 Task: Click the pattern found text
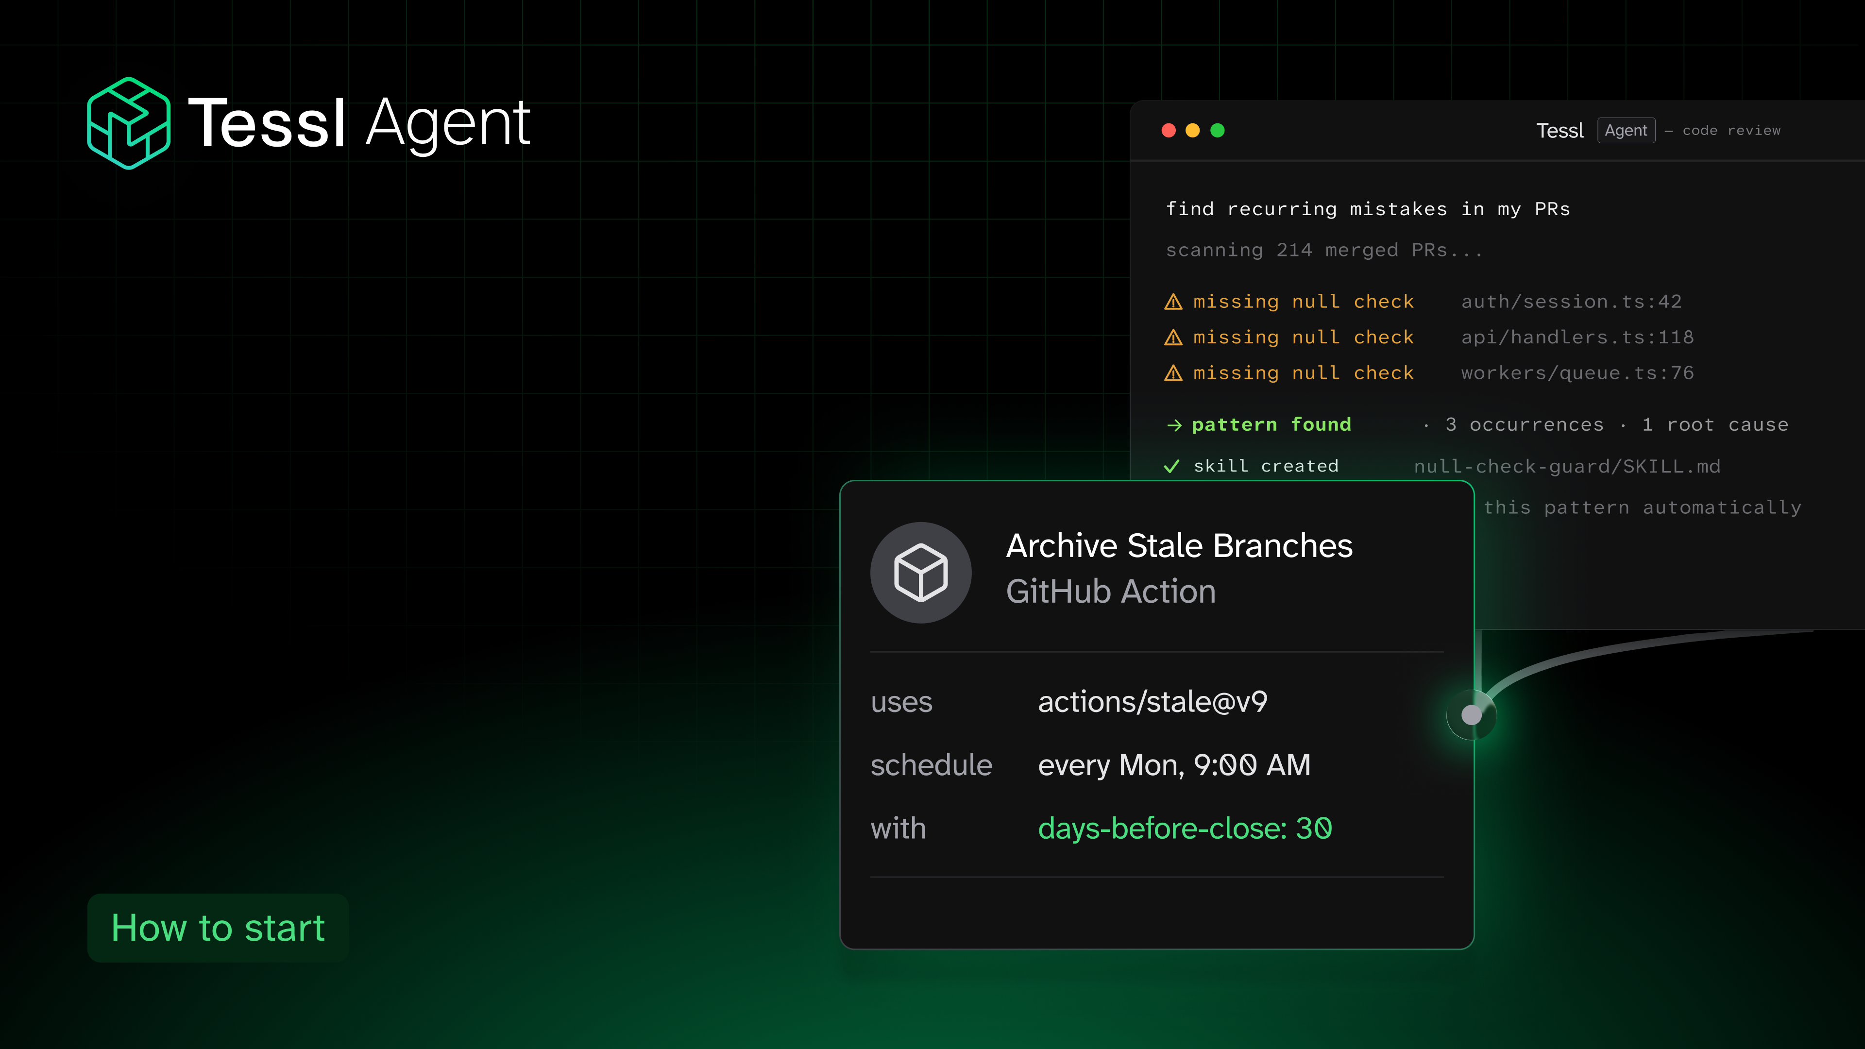click(x=1272, y=425)
